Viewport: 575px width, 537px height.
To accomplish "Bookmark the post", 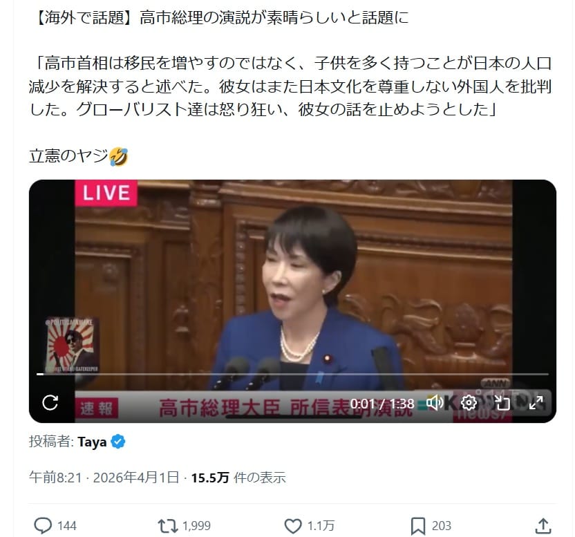I will click(418, 526).
